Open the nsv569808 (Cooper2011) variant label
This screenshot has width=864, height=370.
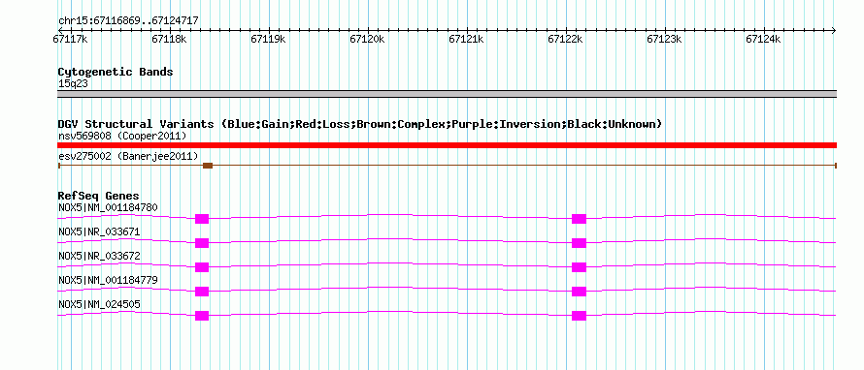coord(122,136)
